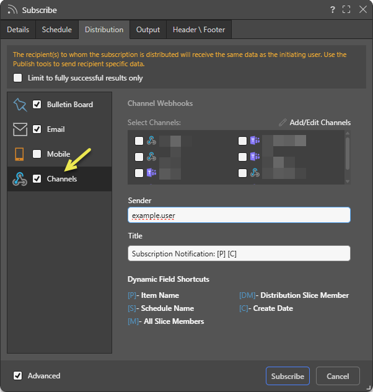Toggle the Advanced checkbox
The image size is (373, 392).
(17, 376)
